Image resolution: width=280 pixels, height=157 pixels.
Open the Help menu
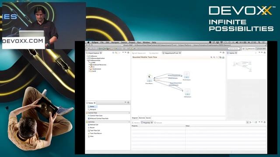154,43
